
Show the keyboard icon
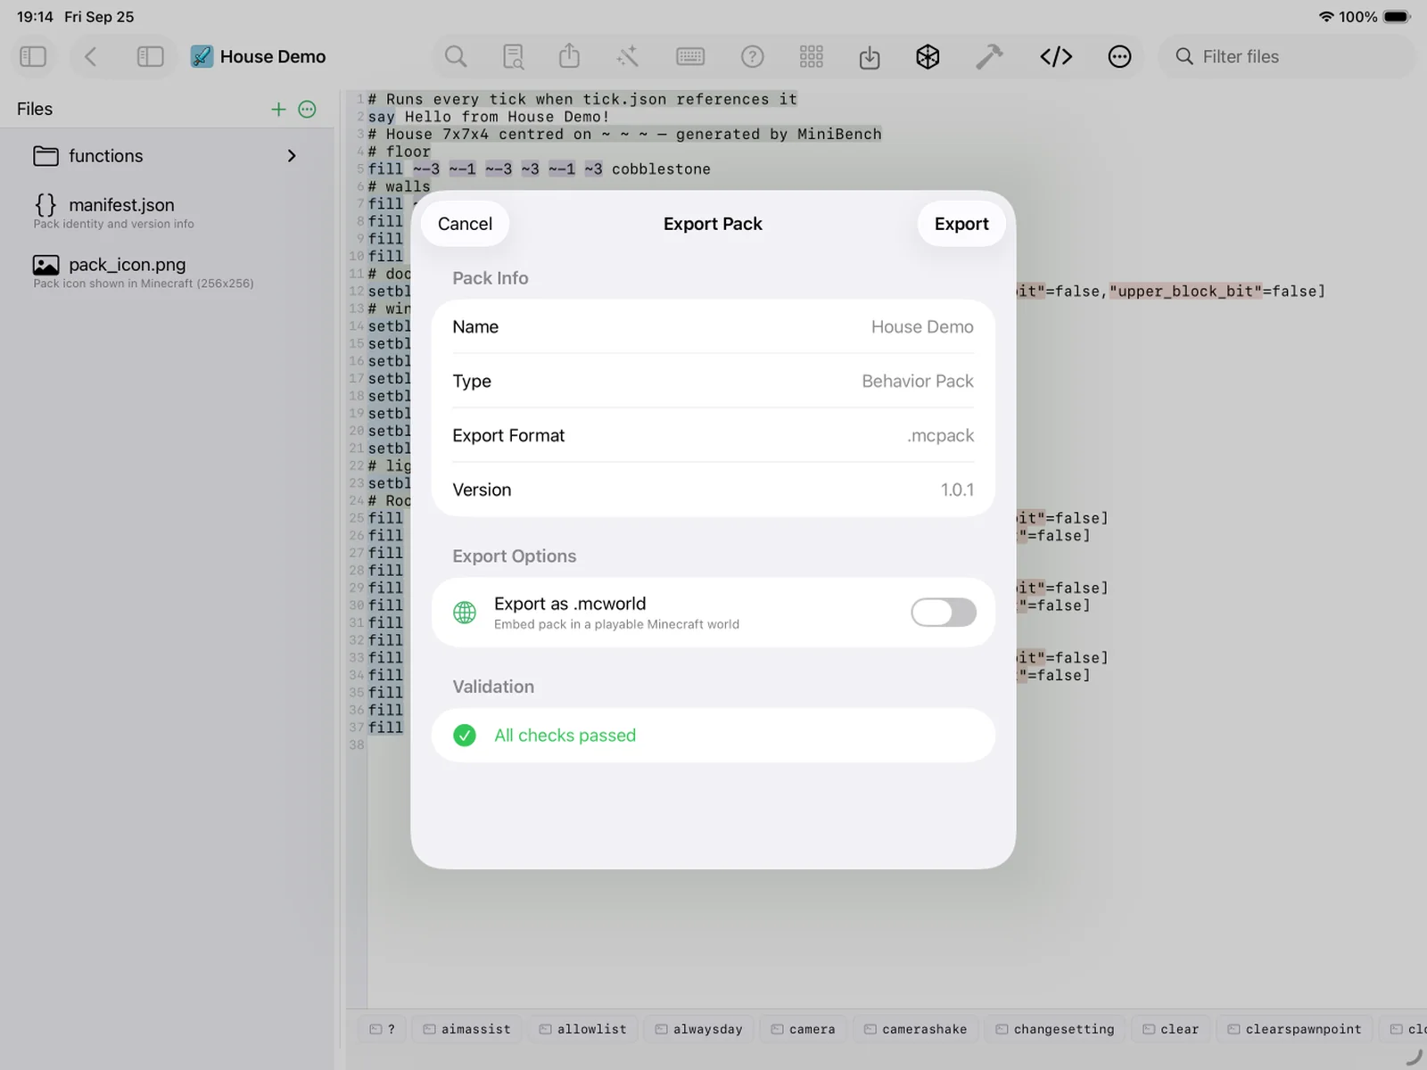click(690, 57)
